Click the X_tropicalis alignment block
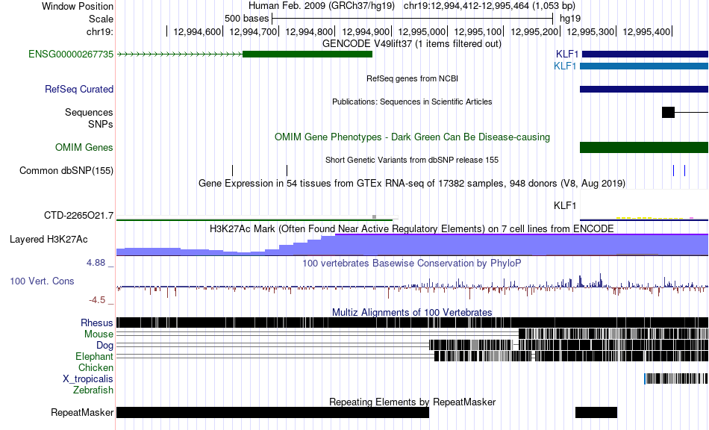Screen dimensions: 709x430 tap(676, 378)
